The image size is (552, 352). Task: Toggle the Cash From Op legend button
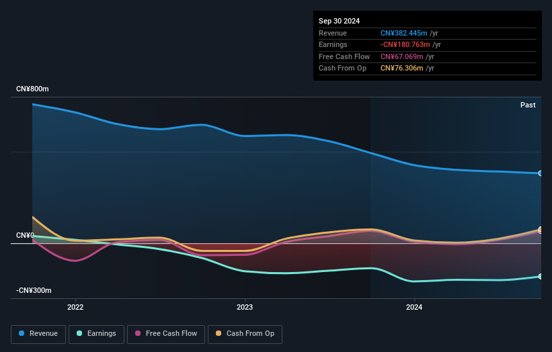pyautogui.click(x=245, y=334)
